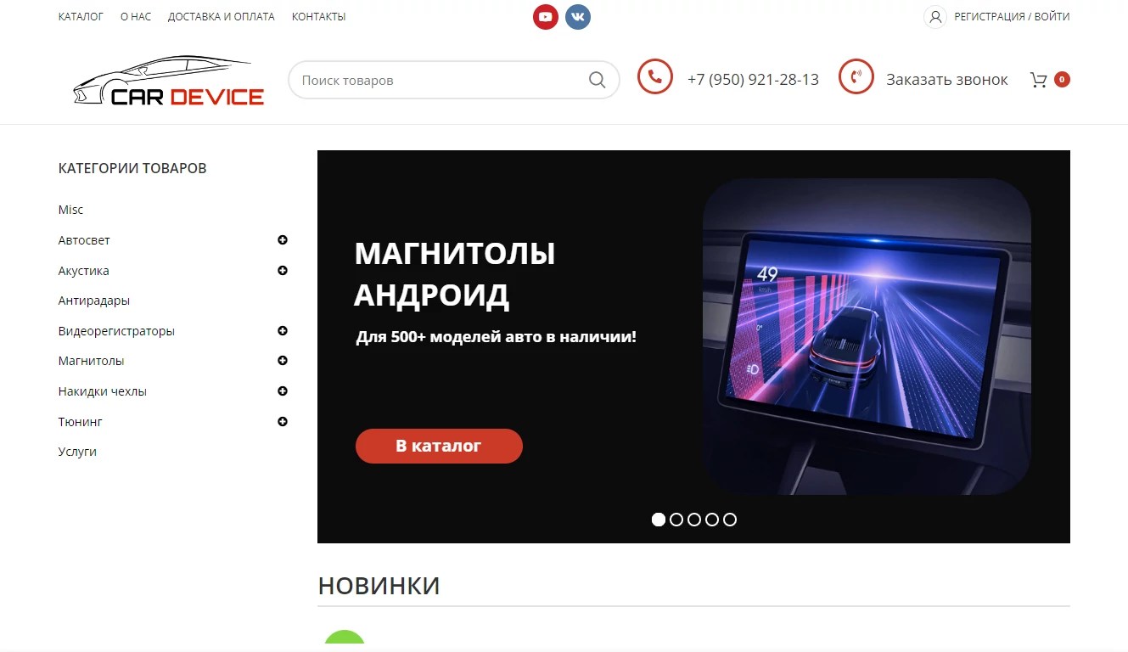Expand the Магнитолы category
Image resolution: width=1128 pixels, height=652 pixels.
[x=283, y=361]
